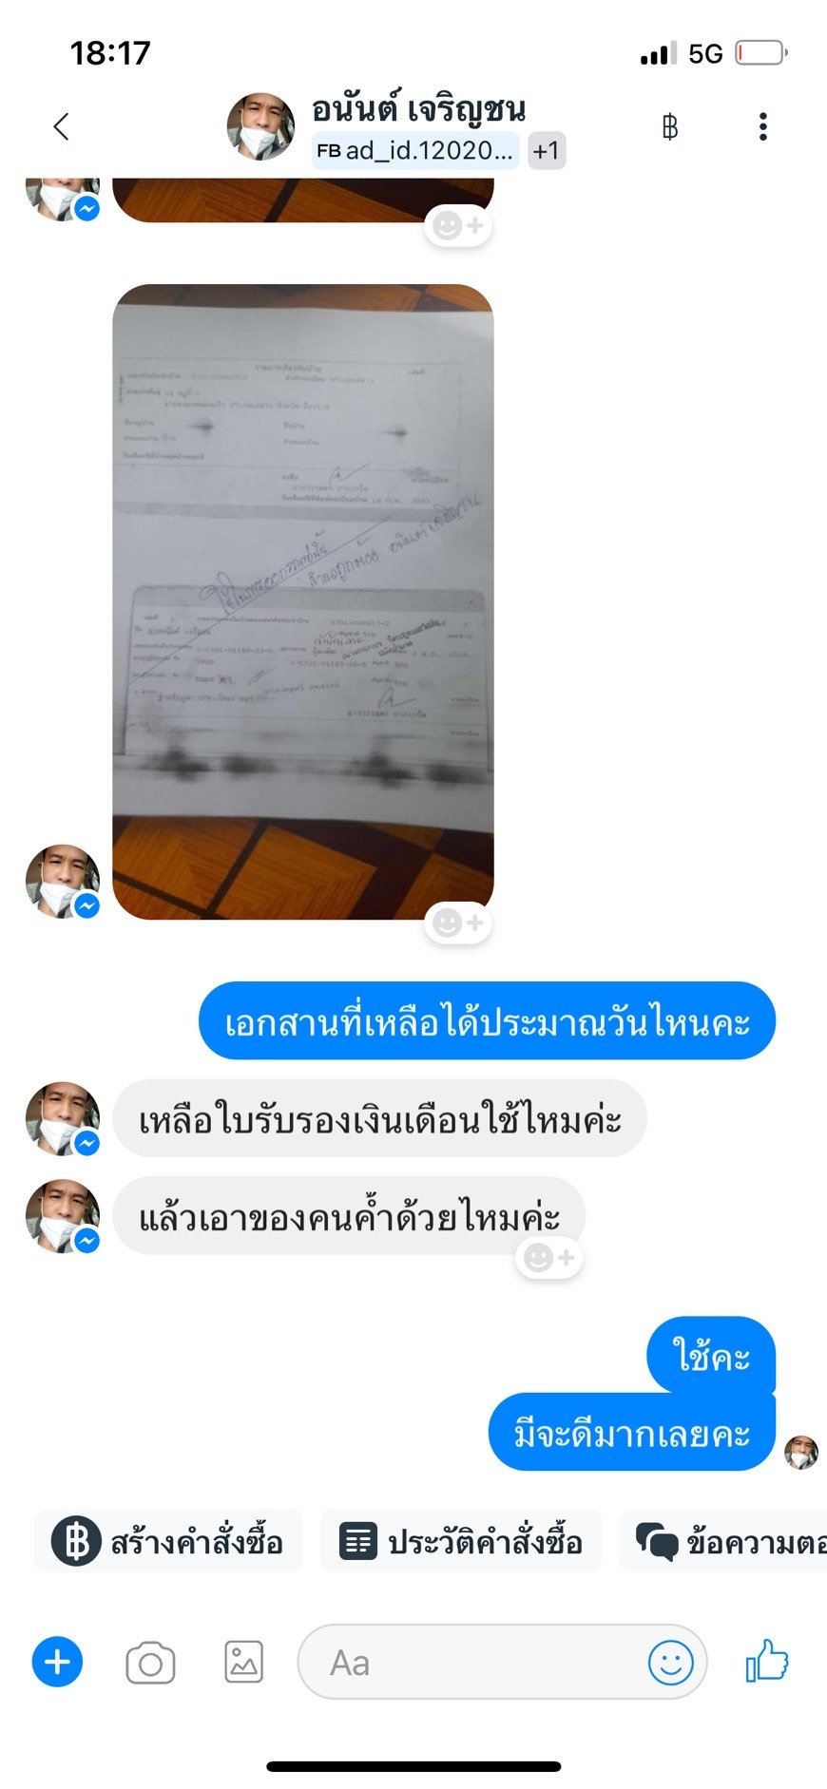
Task: Tap contact name อนันต์ เจริญชน
Action: 418,108
